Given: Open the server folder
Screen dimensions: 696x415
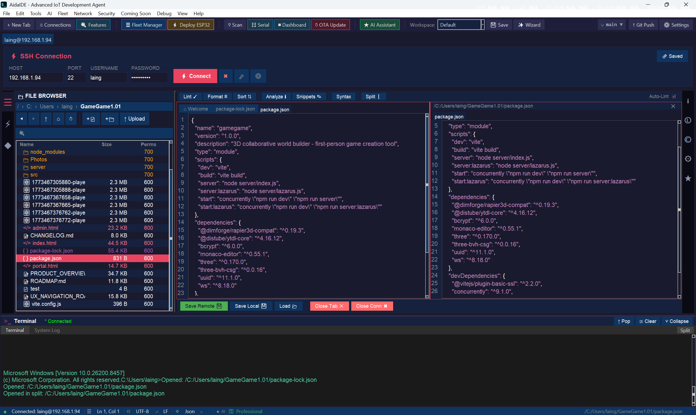Looking at the screenshot, I should (93, 167).
